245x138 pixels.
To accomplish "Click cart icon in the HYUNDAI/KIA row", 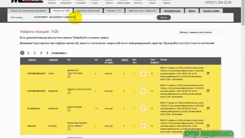I will click(208, 108).
